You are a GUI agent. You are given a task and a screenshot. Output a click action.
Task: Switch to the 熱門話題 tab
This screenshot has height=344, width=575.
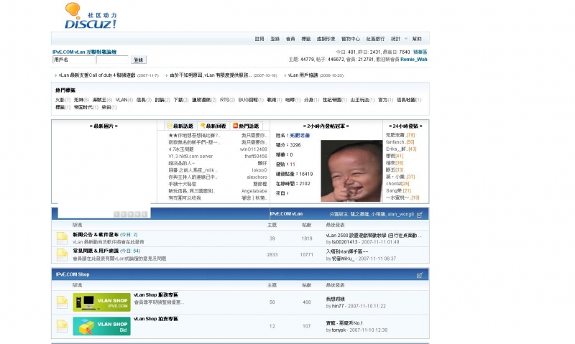(247, 126)
